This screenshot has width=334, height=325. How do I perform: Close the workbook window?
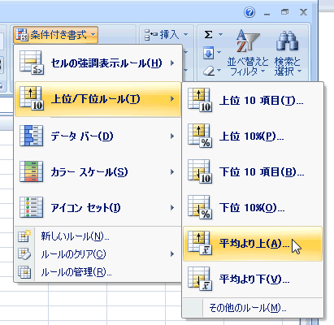tap(303, 12)
